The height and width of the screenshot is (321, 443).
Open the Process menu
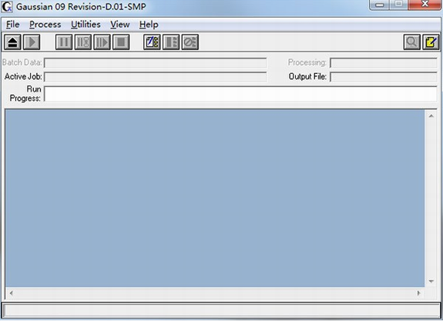[x=45, y=25]
